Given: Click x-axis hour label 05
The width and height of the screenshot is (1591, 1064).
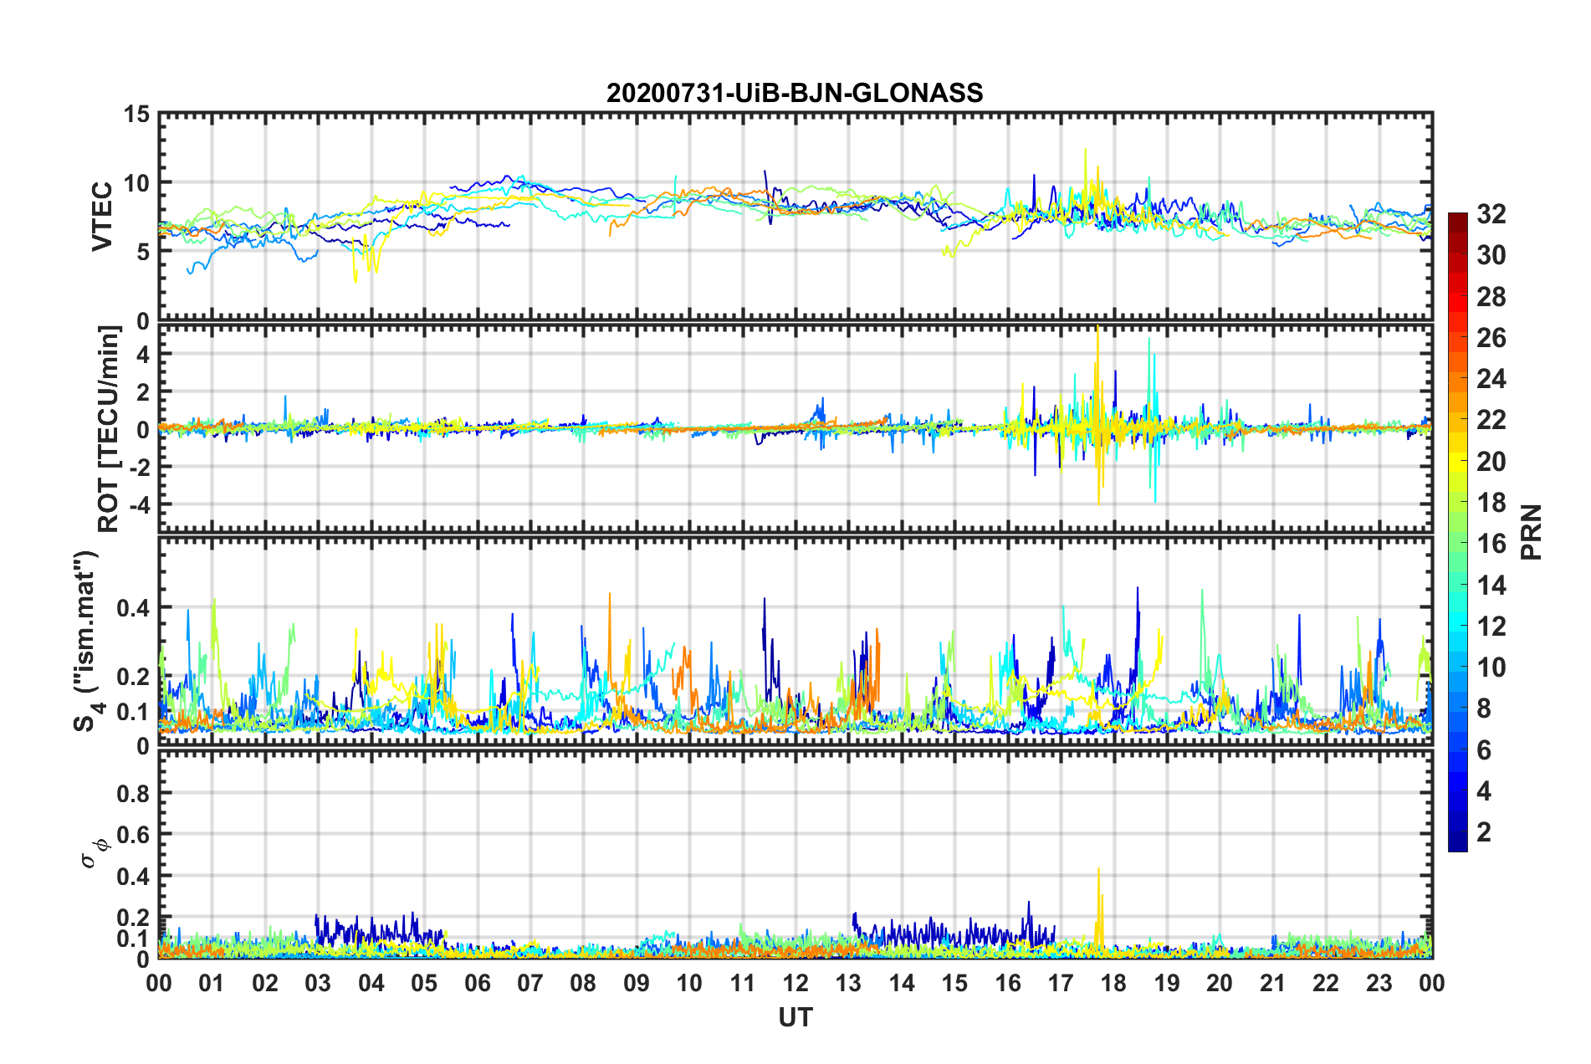Looking at the screenshot, I should [x=424, y=983].
